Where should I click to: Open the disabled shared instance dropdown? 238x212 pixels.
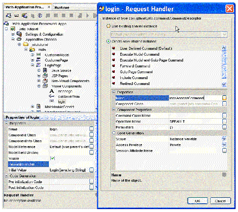click(x=169, y=34)
